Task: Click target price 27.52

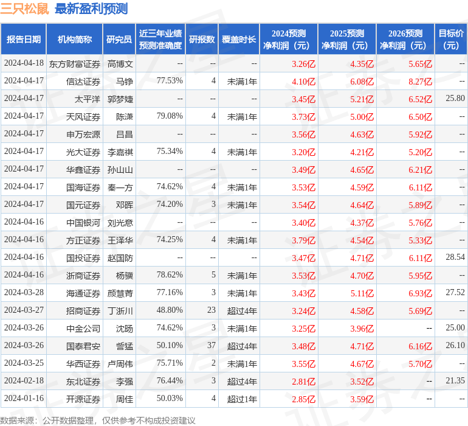Action: [455, 292]
